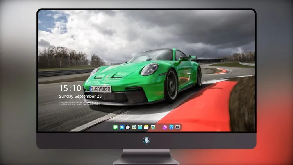This screenshot has height=165, width=293.
Task: Click the logo emblem on monitor chin
Action: pyautogui.click(x=146, y=141)
